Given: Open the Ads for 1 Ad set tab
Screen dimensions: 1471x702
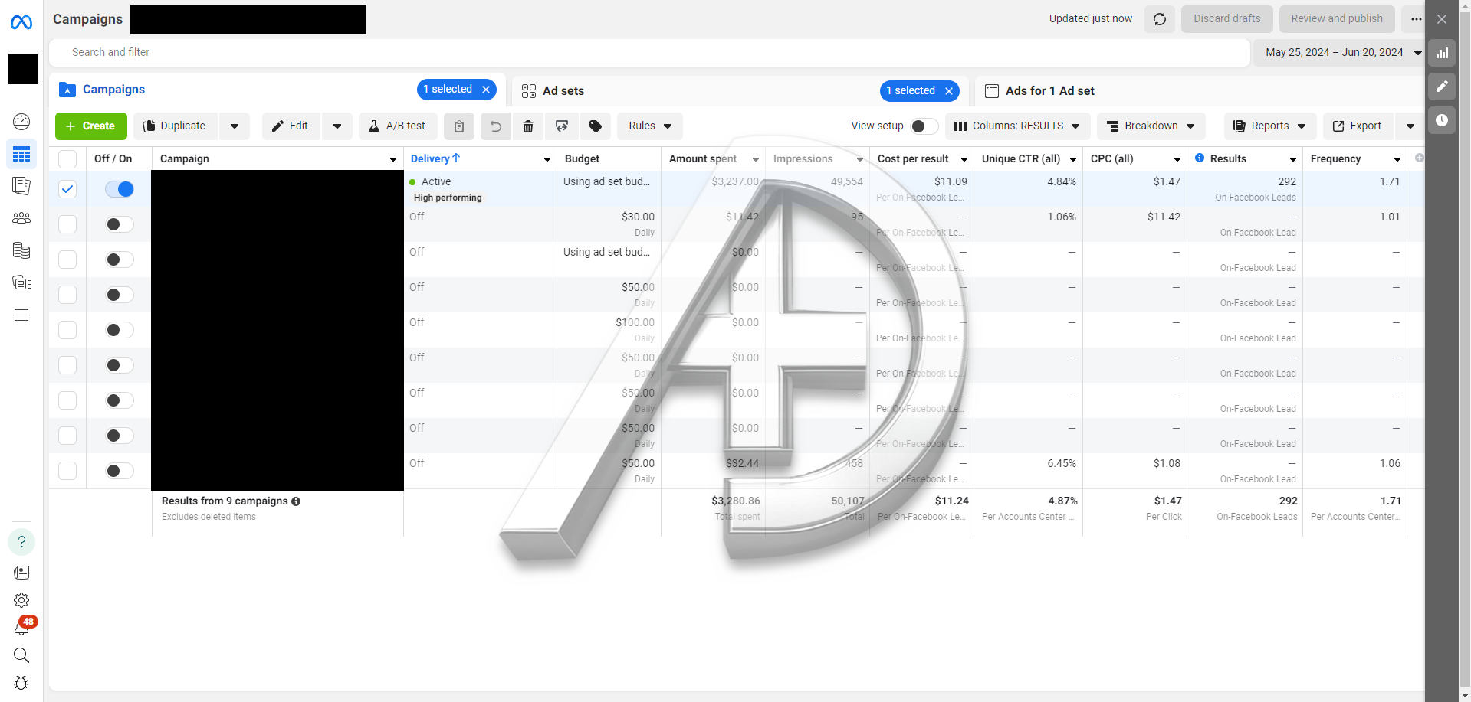Looking at the screenshot, I should click(x=1049, y=91).
